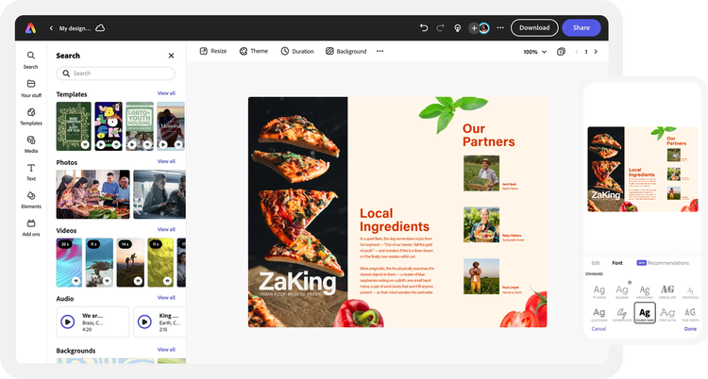Open the Adobe Express home logo

(30, 28)
